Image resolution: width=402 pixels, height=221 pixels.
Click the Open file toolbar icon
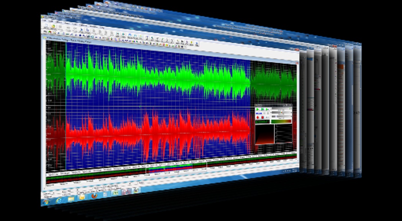pos(53,26)
